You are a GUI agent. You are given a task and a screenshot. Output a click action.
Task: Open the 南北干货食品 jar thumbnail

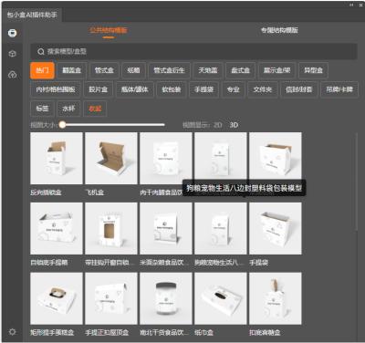click(166, 298)
